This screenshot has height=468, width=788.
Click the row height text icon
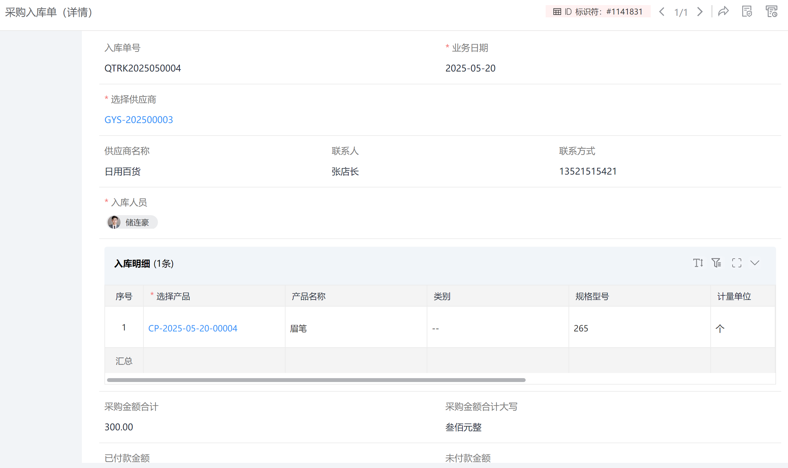[x=698, y=263]
